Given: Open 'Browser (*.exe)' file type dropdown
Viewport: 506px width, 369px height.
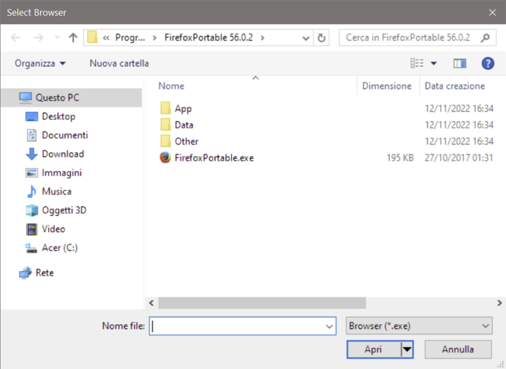Looking at the screenshot, I should [419, 326].
